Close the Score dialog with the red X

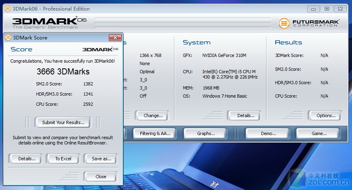(115, 37)
